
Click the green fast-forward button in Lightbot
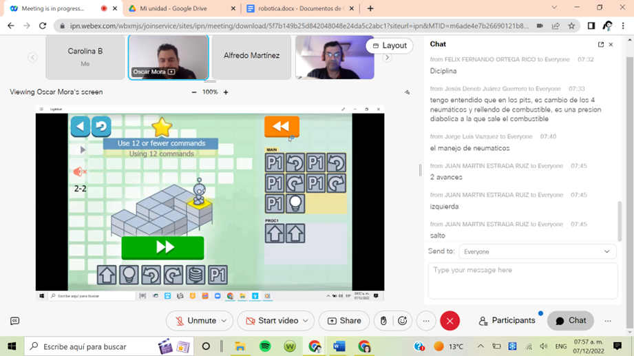click(162, 248)
